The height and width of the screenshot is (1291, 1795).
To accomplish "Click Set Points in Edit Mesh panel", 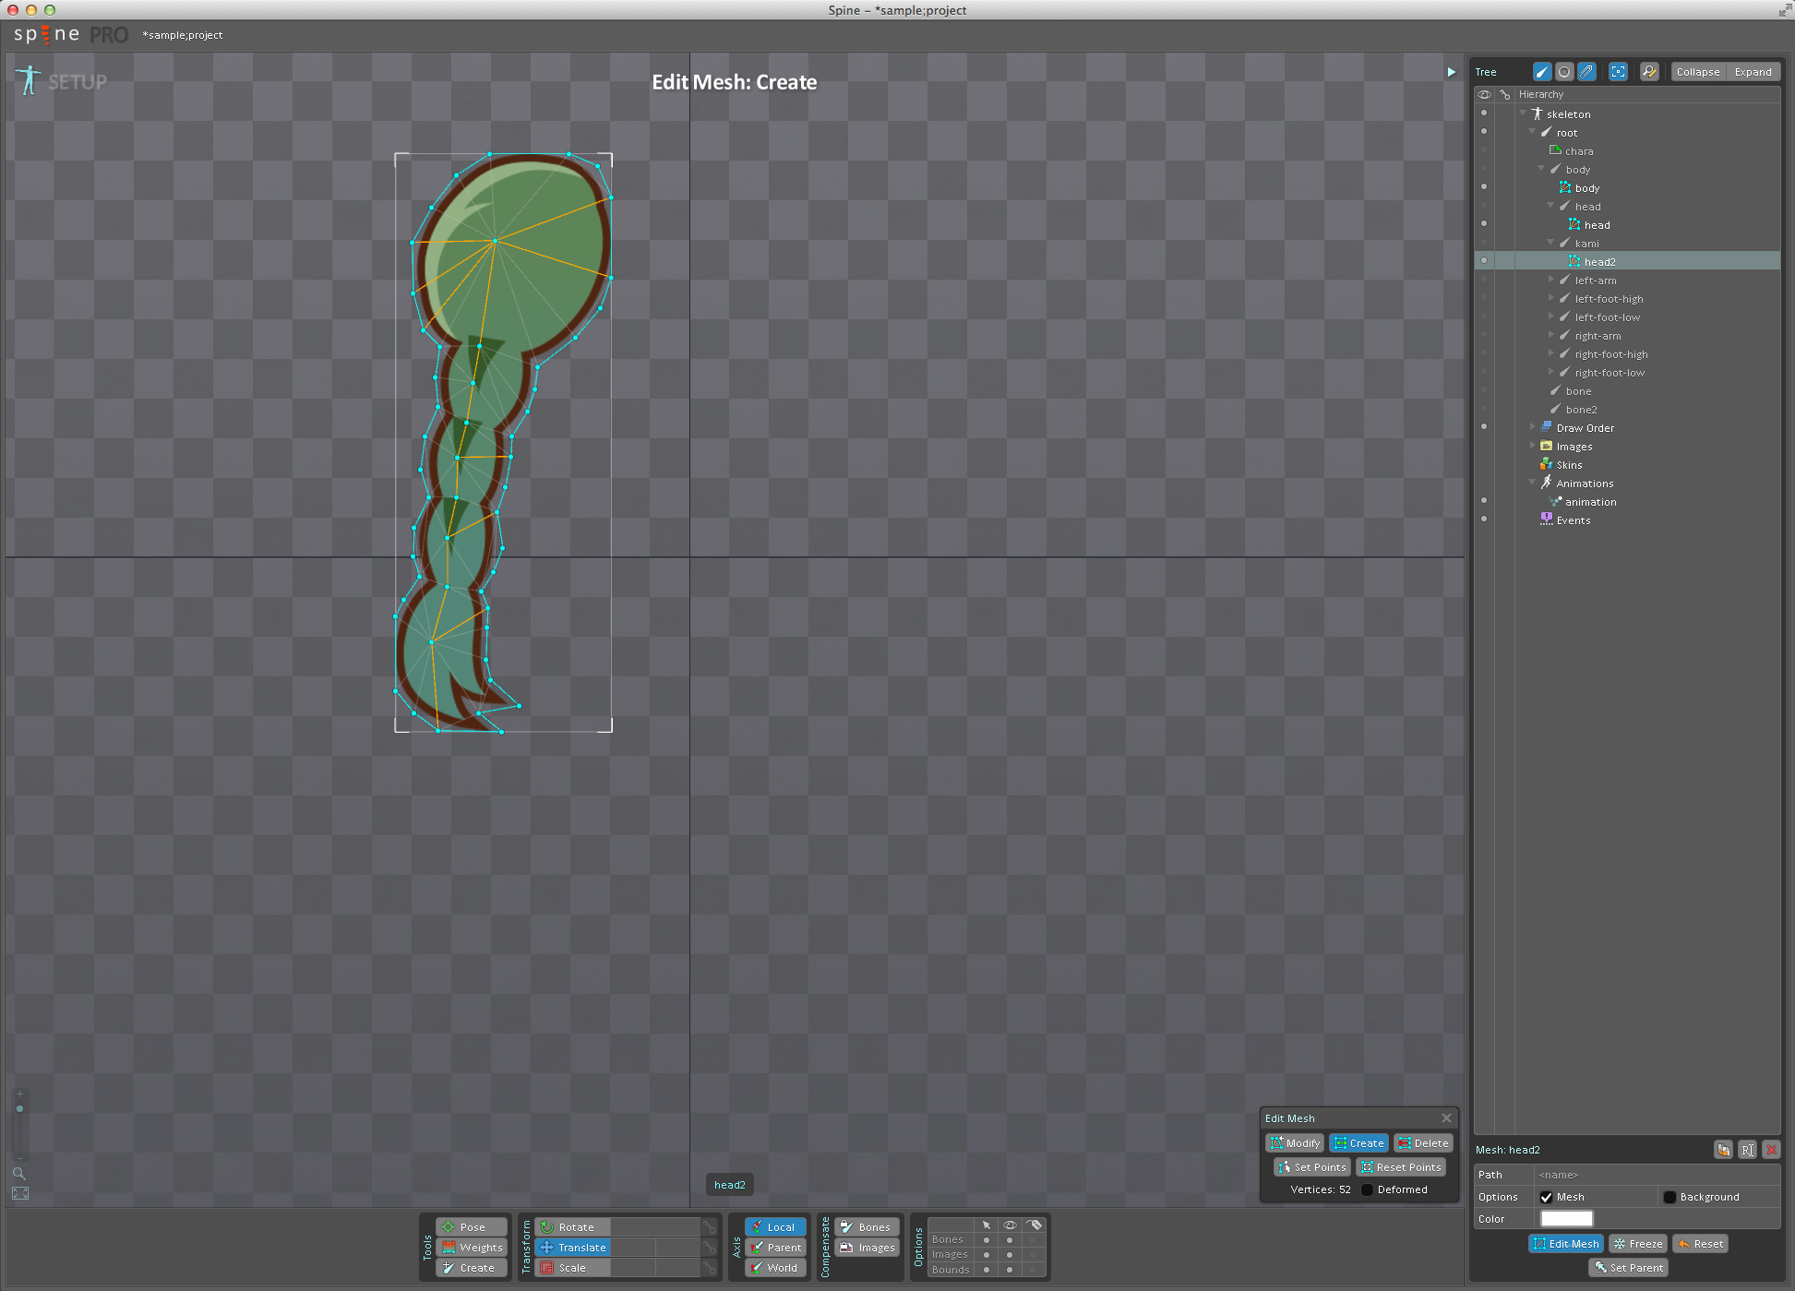I will 1312,1167.
